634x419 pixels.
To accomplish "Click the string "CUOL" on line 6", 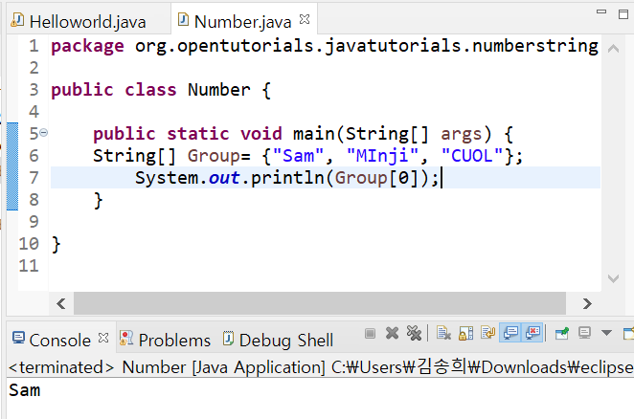I will (x=472, y=156).
